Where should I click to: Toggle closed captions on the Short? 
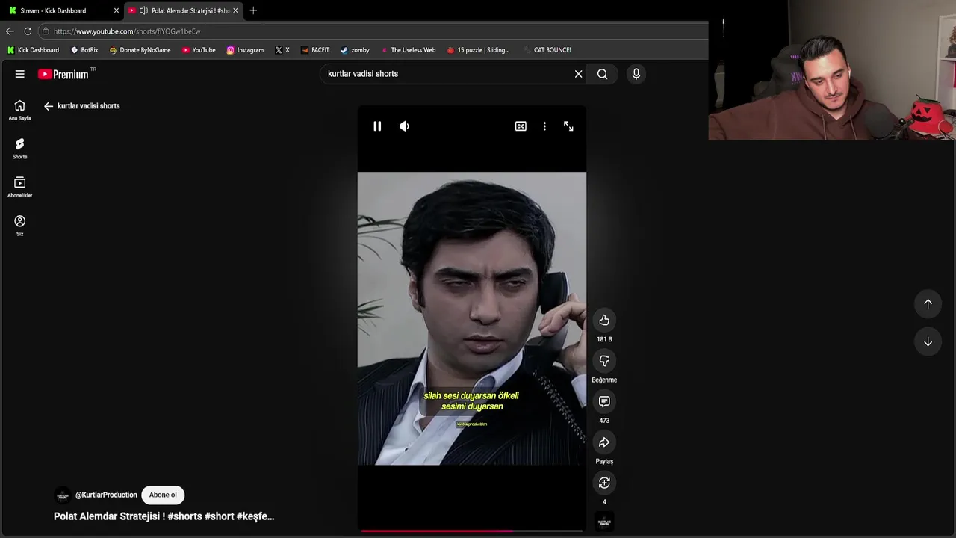tap(521, 126)
